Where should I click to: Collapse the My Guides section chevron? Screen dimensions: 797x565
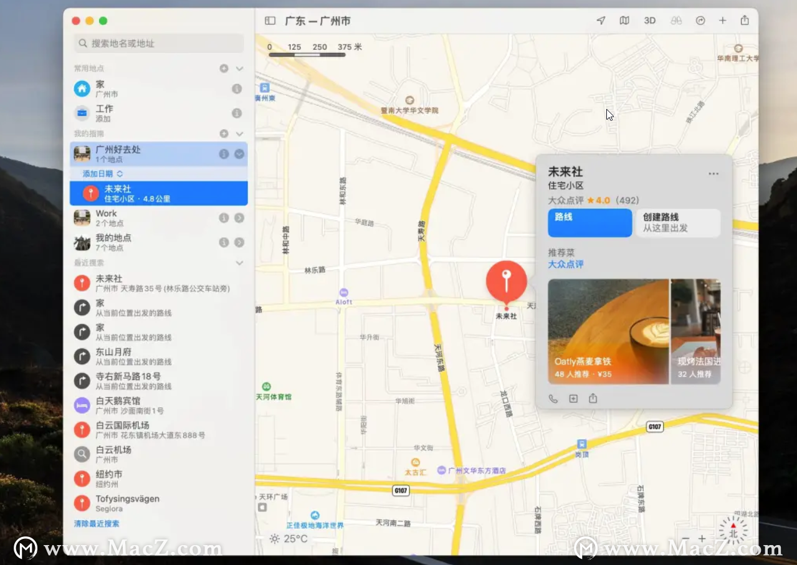click(x=239, y=134)
